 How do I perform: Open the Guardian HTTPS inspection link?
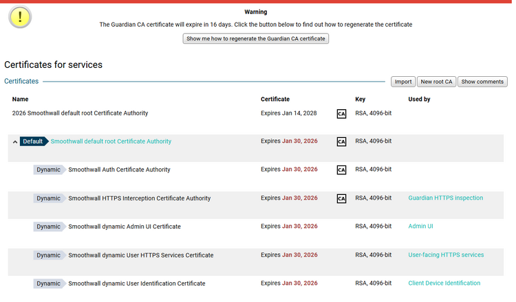[x=446, y=198]
